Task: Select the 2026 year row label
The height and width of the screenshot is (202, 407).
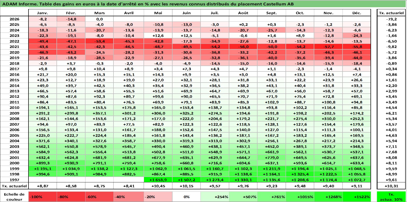Action: [x=14, y=19]
